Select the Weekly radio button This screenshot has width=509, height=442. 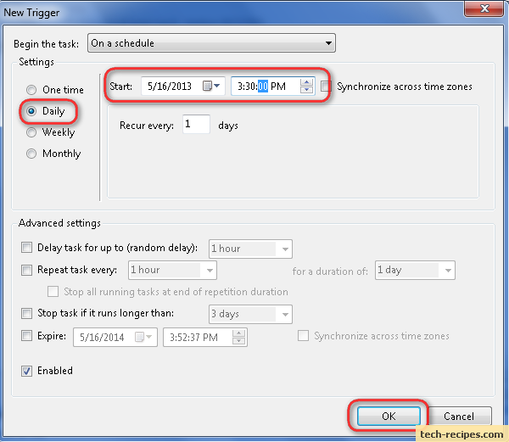(x=31, y=132)
